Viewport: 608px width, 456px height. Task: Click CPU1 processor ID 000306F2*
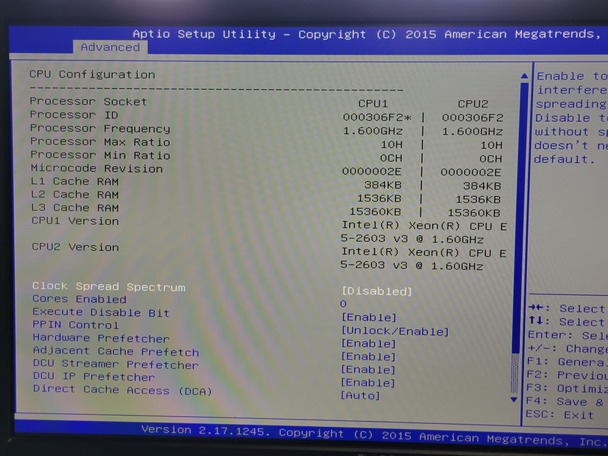point(377,117)
